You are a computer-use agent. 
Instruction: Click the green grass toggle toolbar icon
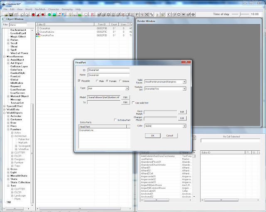coord(79,14)
